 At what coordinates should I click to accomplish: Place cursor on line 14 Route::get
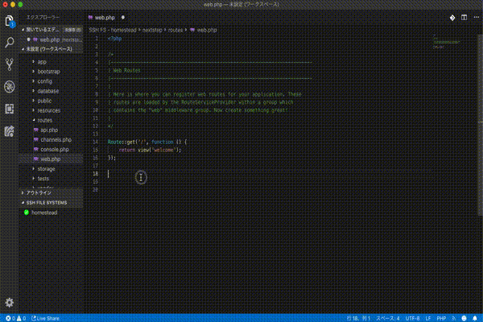147,142
